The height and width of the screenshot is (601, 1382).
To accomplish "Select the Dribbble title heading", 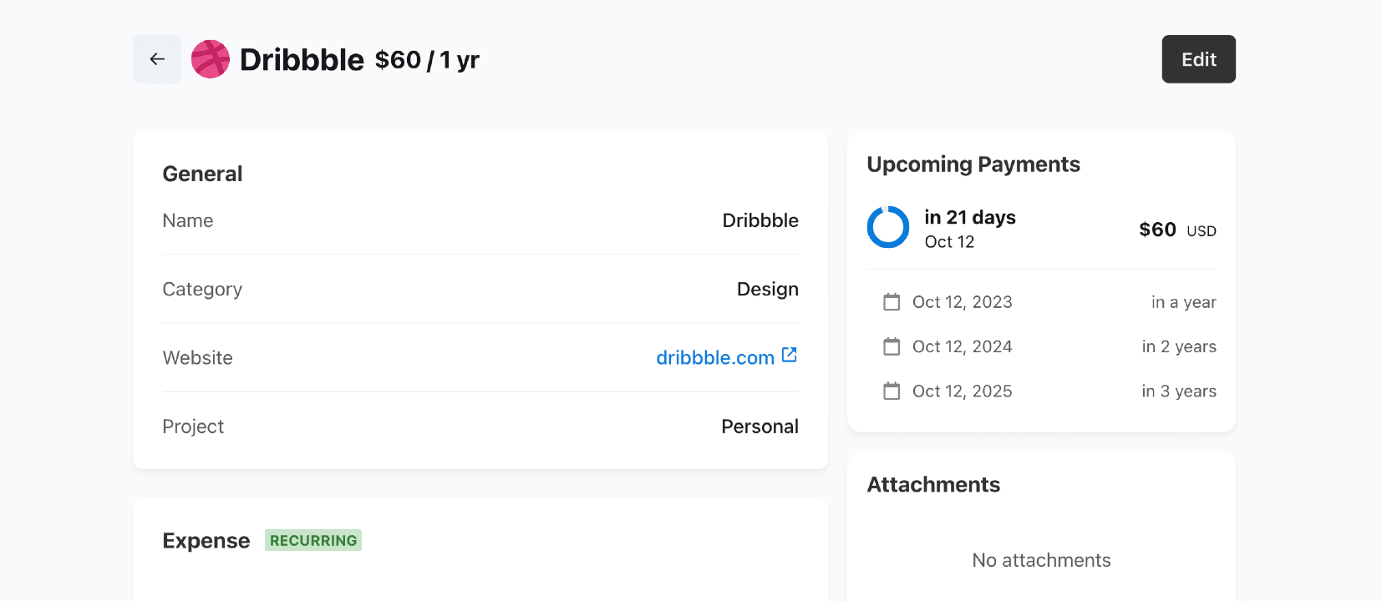I will (302, 60).
